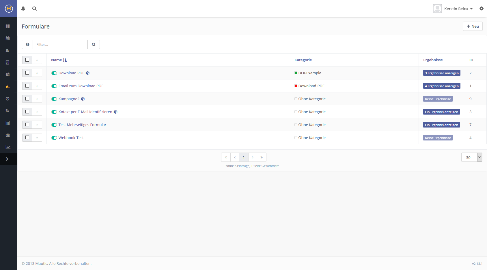Open Calendar icon in sidebar
The image size is (487, 270).
point(8,38)
